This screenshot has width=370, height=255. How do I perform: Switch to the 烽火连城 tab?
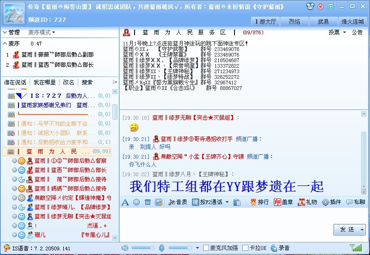[352, 21]
